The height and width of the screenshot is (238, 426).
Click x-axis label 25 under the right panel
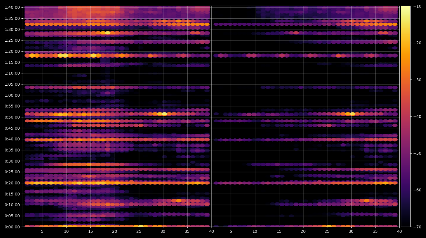coord(327,232)
